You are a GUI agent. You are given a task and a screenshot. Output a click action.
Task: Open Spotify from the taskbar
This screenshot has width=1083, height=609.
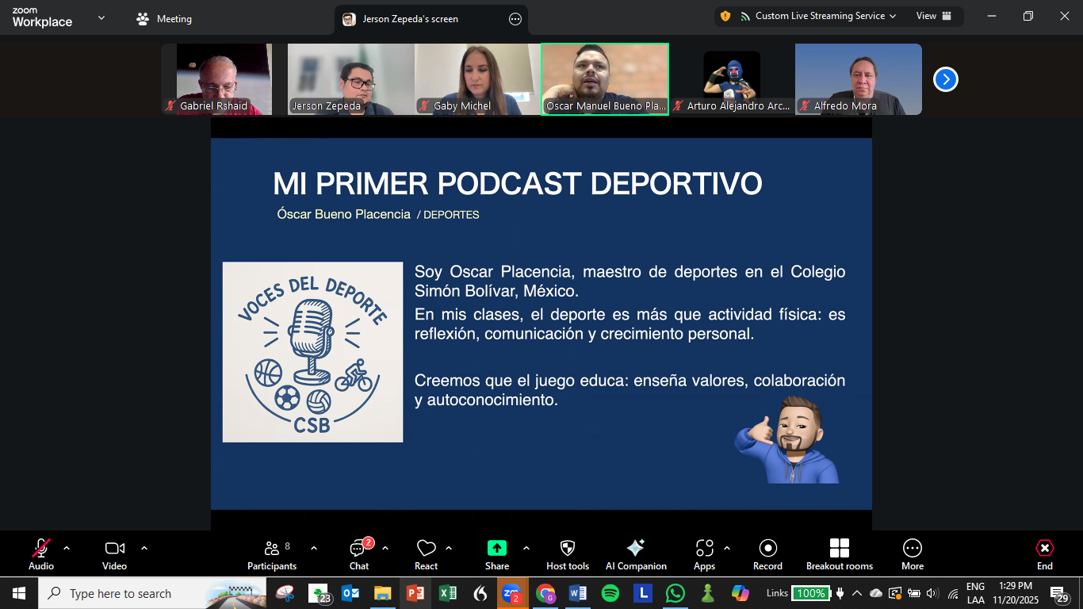(x=610, y=593)
